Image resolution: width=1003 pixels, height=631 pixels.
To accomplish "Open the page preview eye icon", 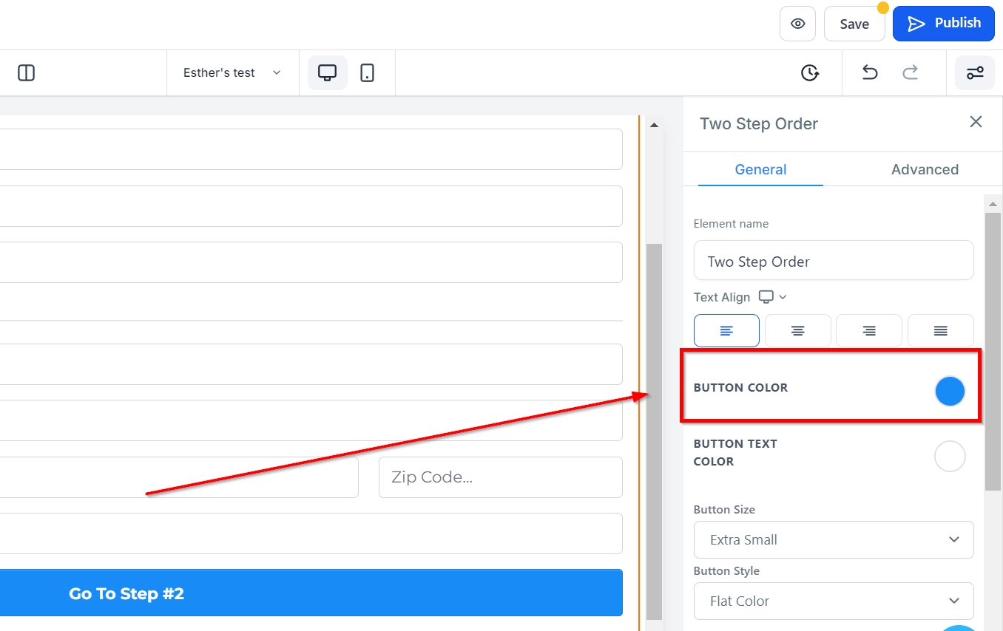I will coord(797,24).
